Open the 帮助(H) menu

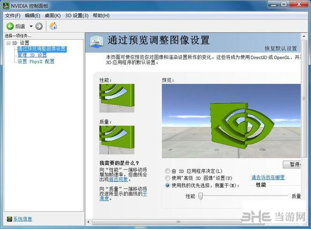[x=101, y=16]
